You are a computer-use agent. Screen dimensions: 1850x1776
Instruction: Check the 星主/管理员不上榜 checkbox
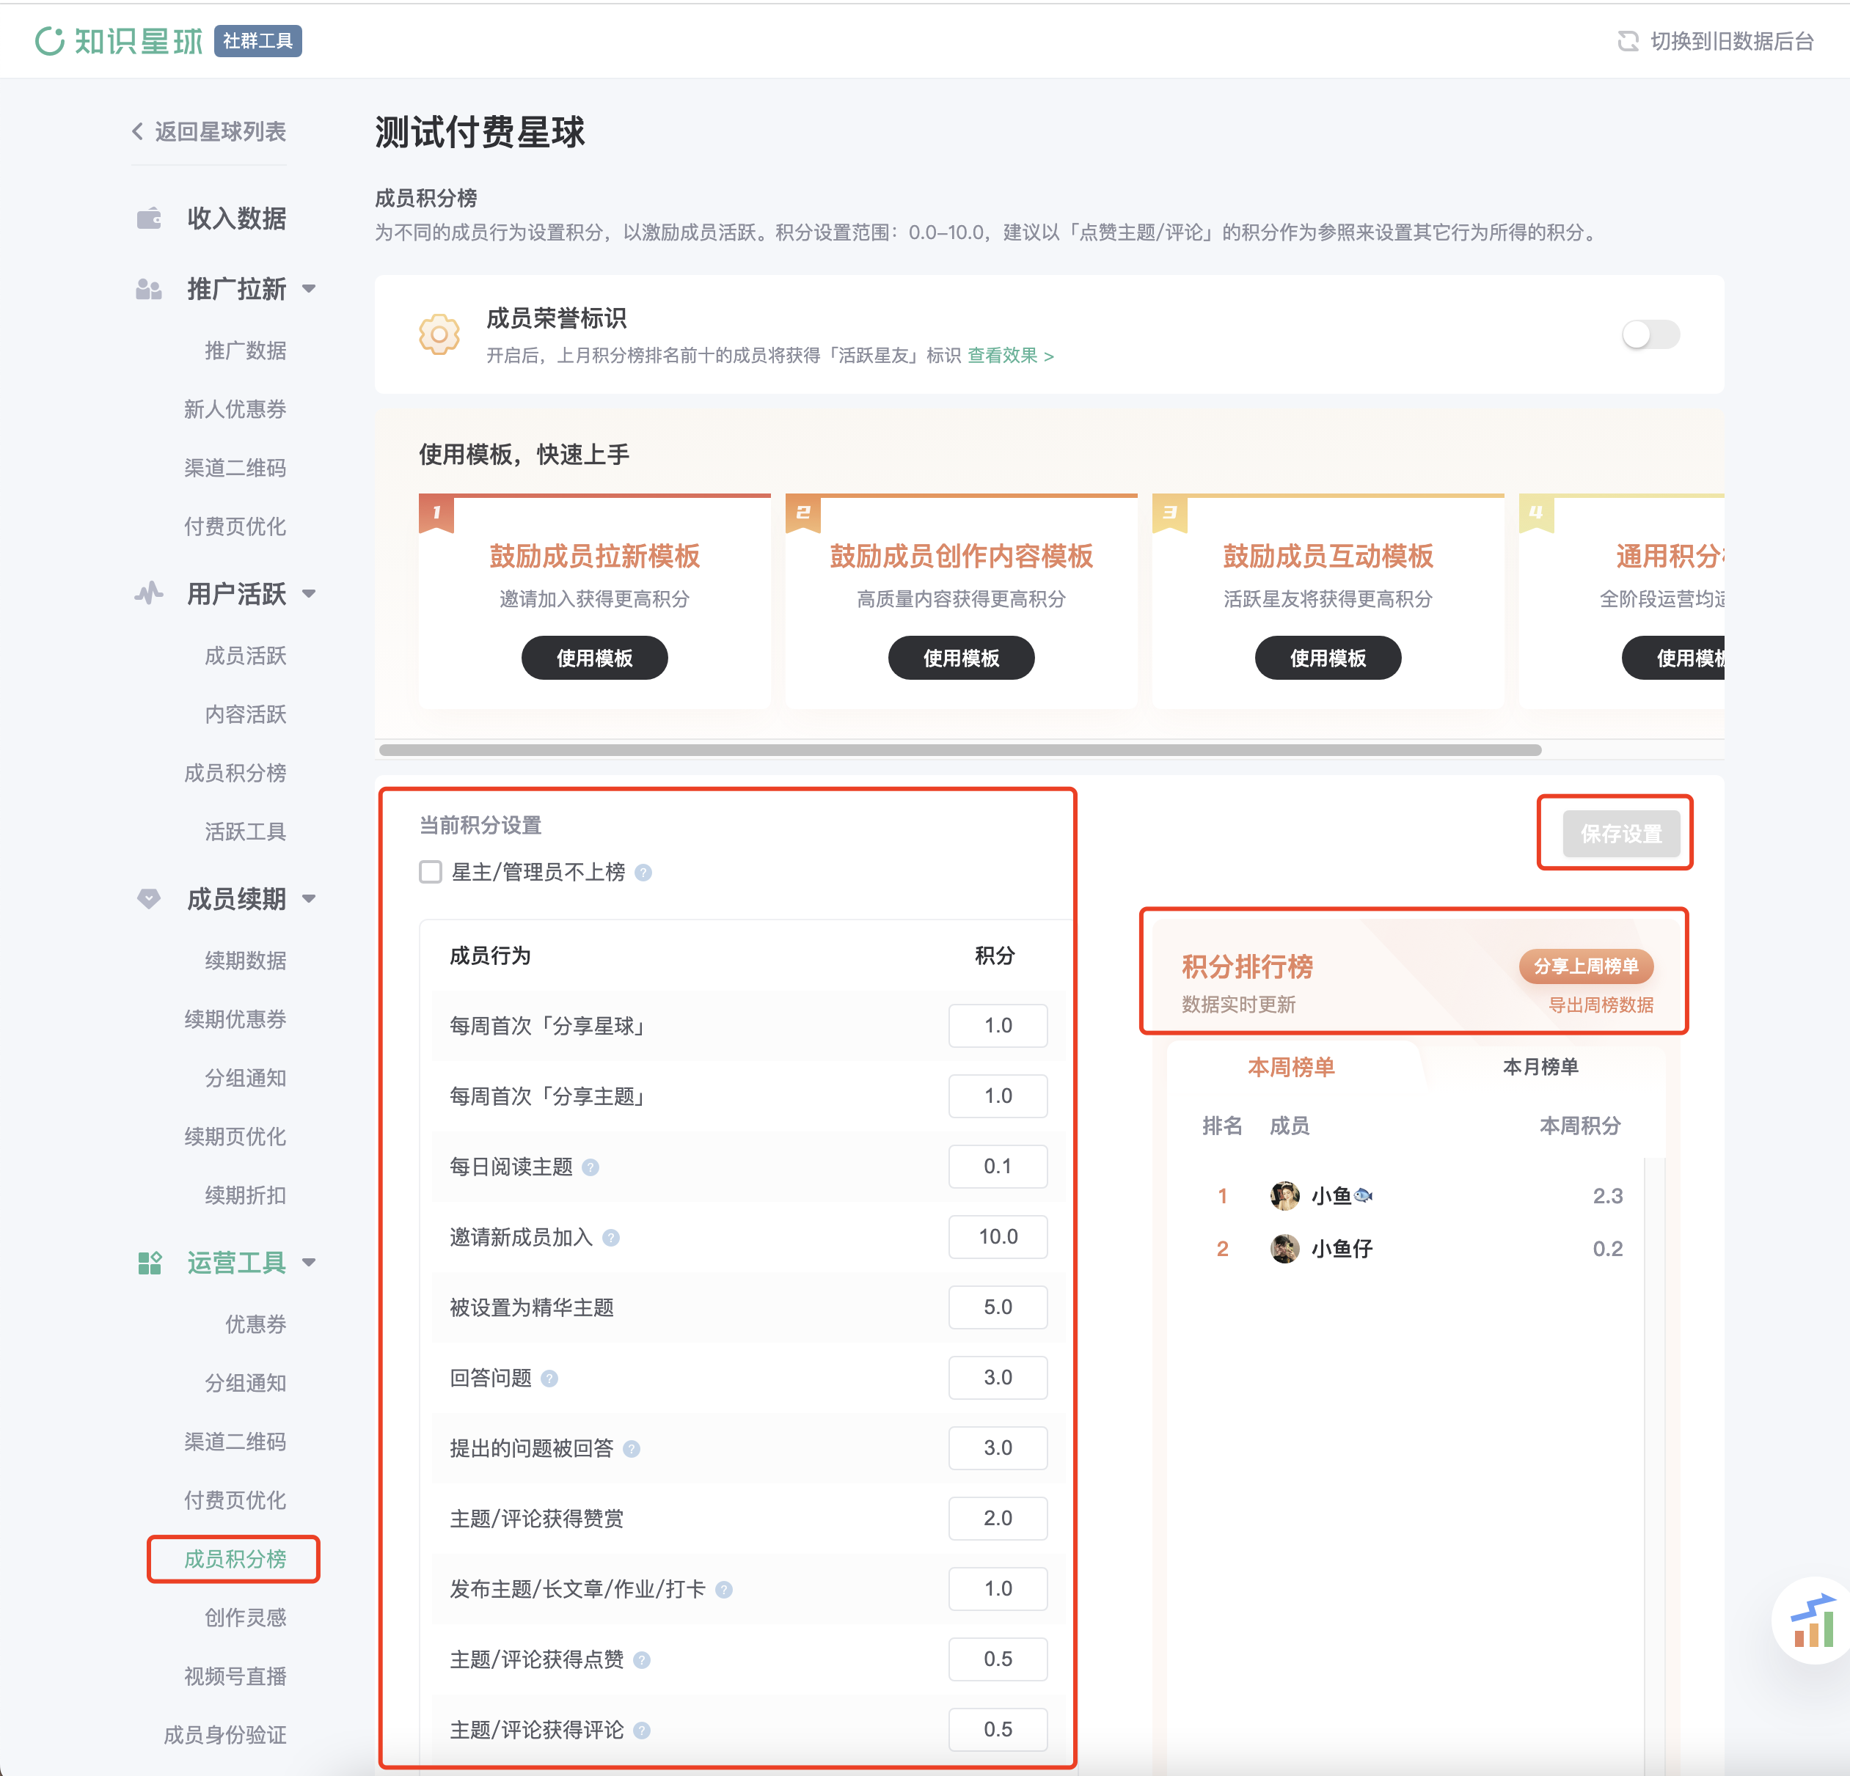[x=431, y=871]
